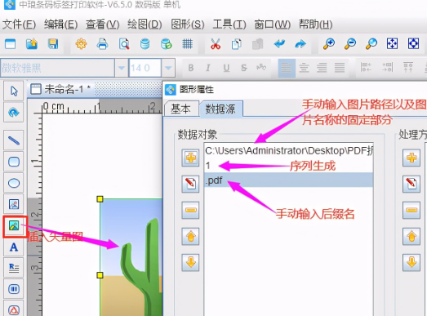The height and width of the screenshot is (316, 427).
Task: Open the 绘图(D) menu
Action: (x=145, y=24)
